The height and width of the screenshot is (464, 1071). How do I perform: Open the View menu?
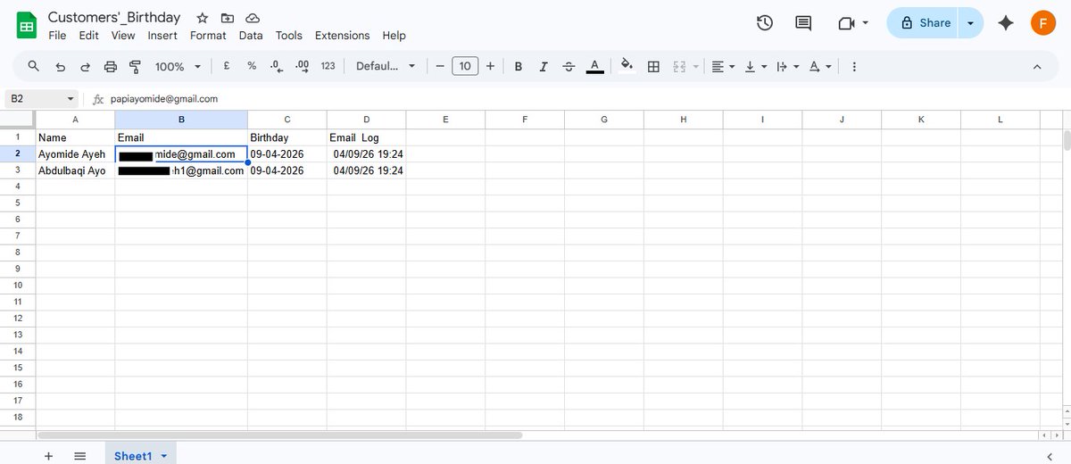123,36
